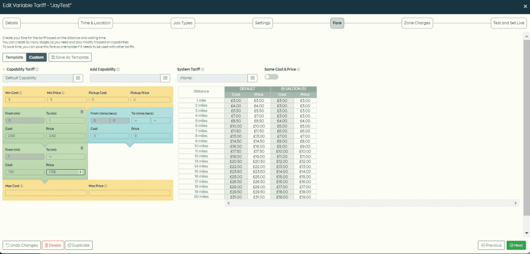Image resolution: width=530 pixels, height=254 pixels.
Task: Click the Default Capability field
Action: [38, 78]
